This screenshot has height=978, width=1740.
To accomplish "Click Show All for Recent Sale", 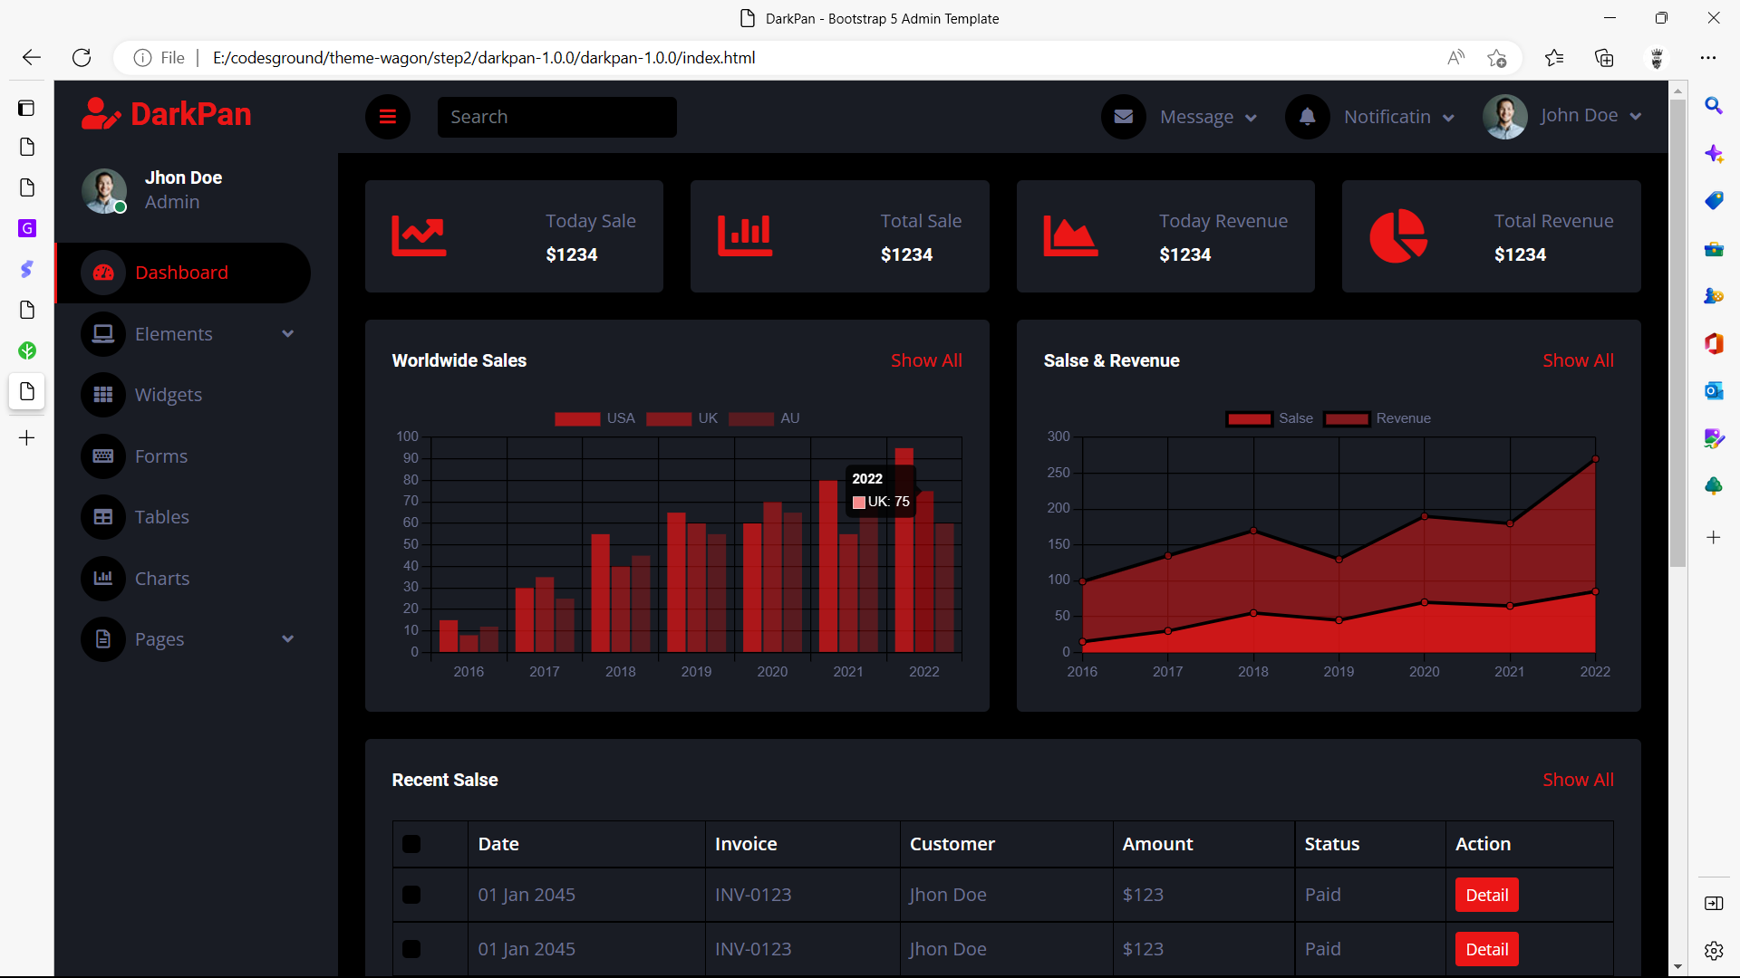I will point(1578,780).
